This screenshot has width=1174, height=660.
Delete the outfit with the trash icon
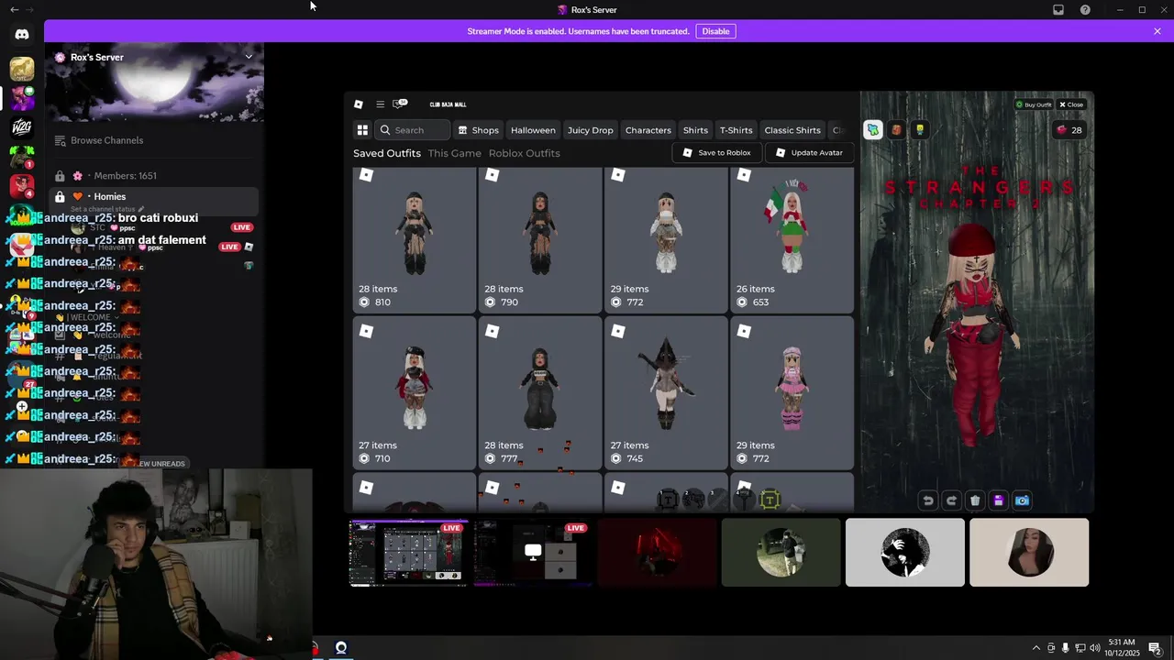click(x=975, y=500)
